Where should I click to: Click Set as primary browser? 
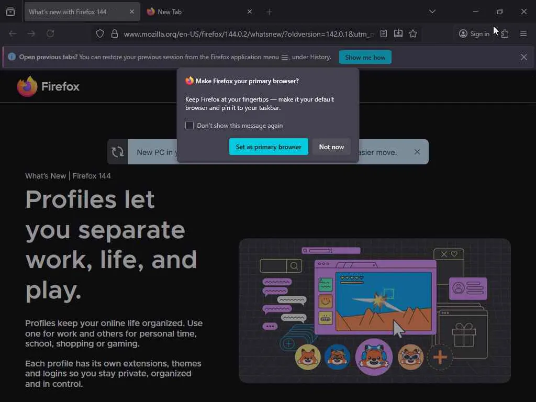pyautogui.click(x=269, y=147)
